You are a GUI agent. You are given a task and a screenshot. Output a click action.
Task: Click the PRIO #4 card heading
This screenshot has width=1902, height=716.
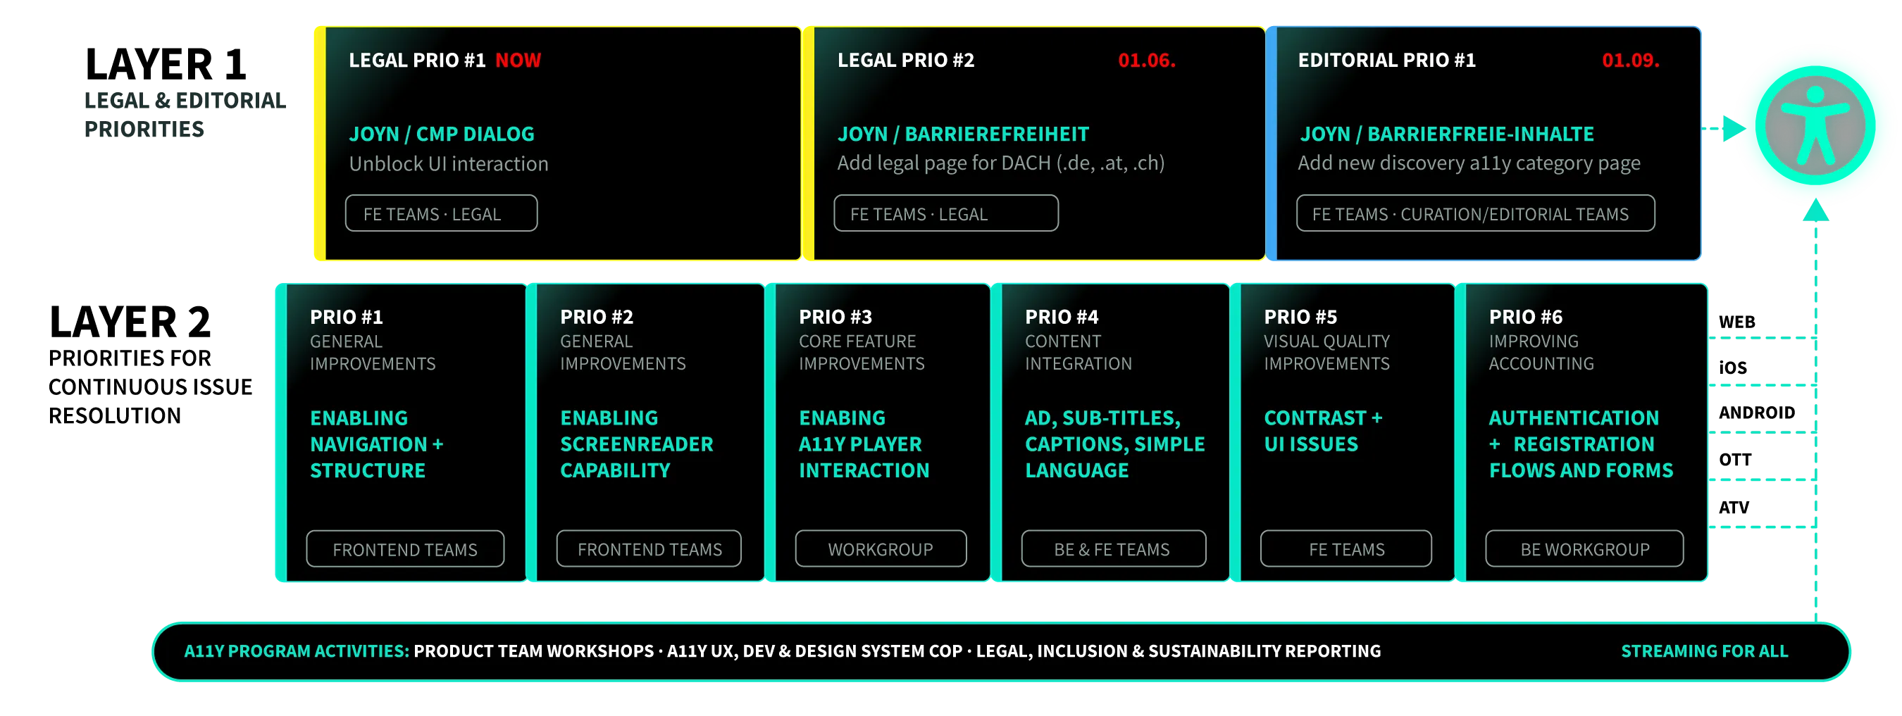click(1061, 317)
